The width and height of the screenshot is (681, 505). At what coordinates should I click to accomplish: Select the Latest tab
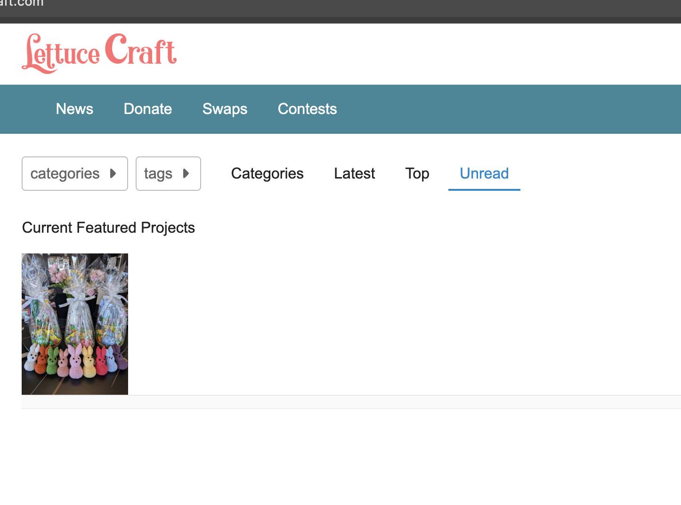tap(354, 173)
